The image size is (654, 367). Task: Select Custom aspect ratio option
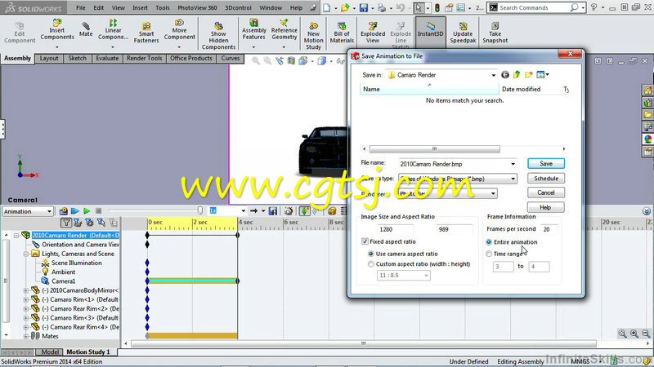(x=370, y=264)
